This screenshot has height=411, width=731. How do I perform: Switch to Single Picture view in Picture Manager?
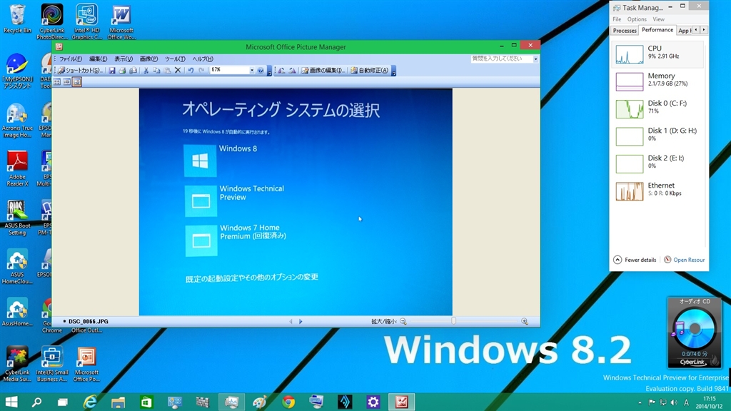[x=77, y=82]
